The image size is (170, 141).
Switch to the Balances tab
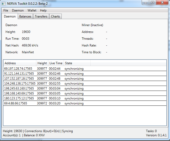25,16
